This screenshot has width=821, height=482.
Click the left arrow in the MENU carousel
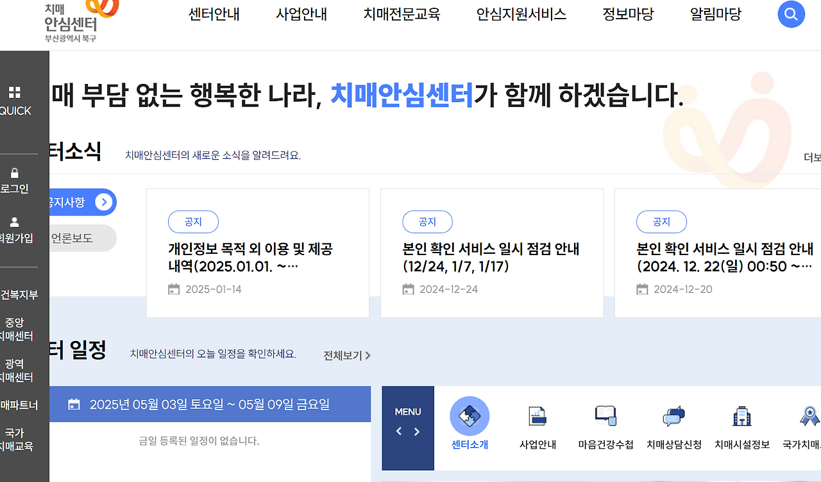pyautogui.click(x=399, y=431)
